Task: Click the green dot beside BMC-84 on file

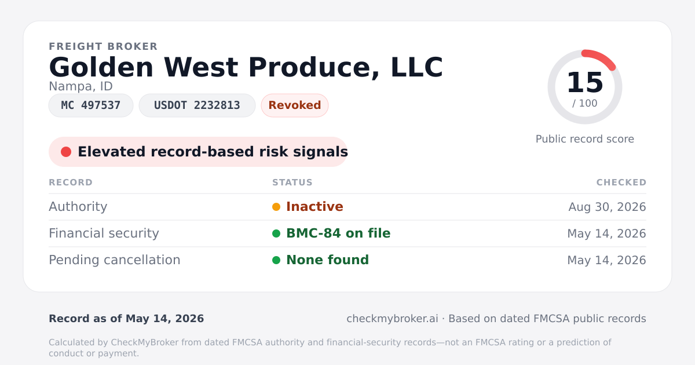Action: pyautogui.click(x=276, y=233)
